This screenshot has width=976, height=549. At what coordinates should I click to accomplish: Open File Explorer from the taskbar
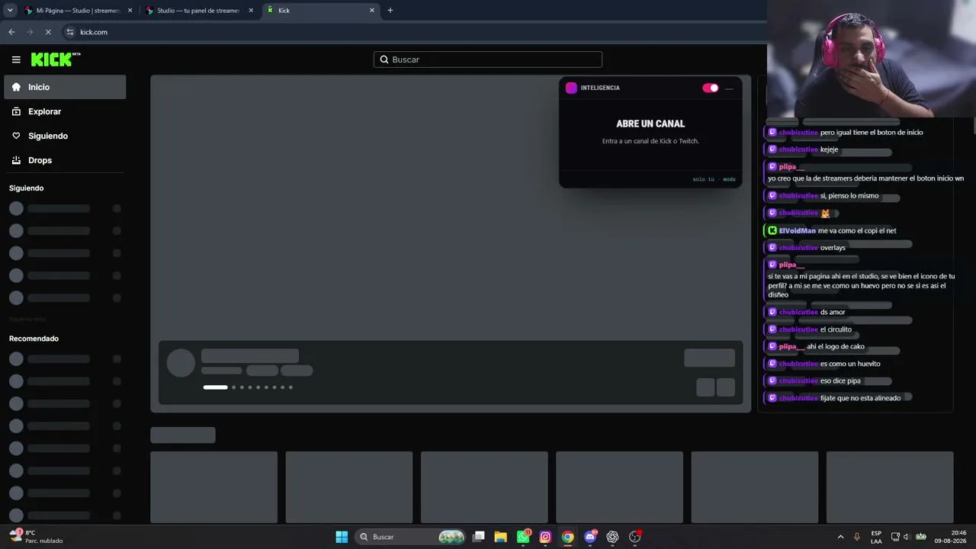point(501,537)
